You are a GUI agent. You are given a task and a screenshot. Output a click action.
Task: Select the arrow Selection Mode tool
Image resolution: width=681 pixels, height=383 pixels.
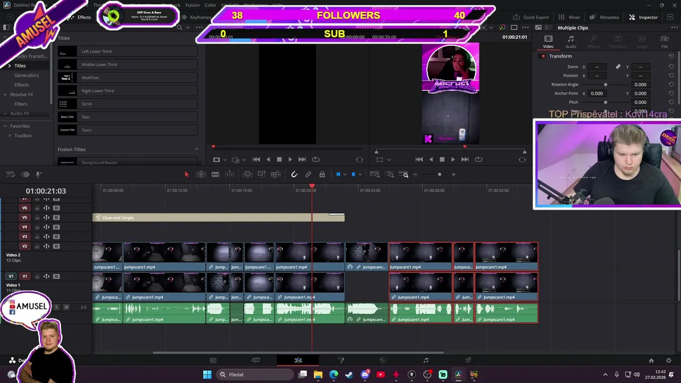(x=186, y=174)
